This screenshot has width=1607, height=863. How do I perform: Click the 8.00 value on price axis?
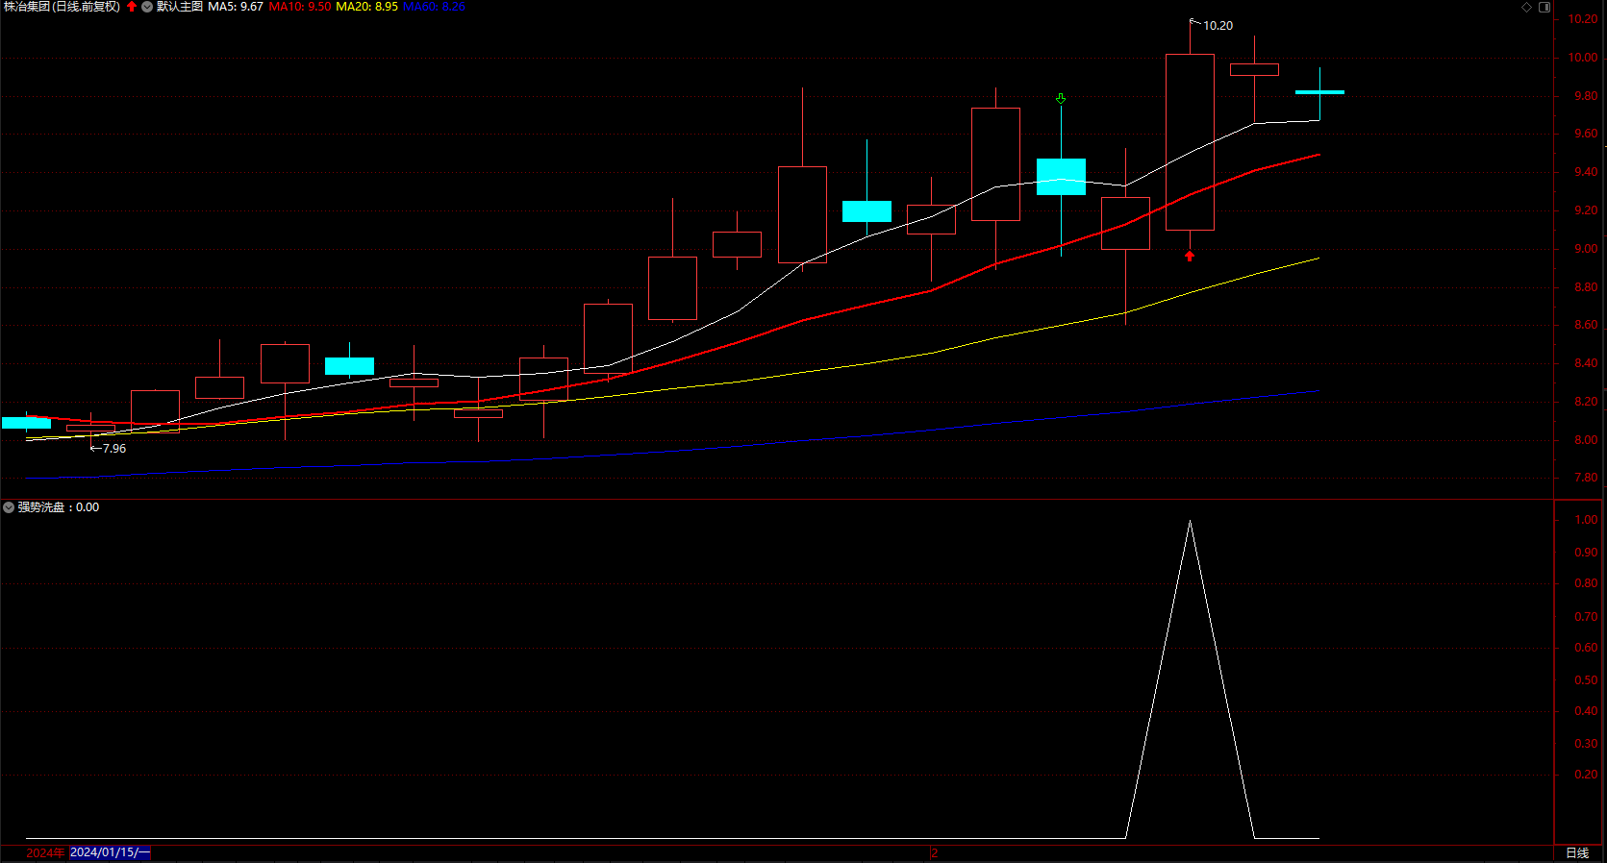(x=1586, y=440)
